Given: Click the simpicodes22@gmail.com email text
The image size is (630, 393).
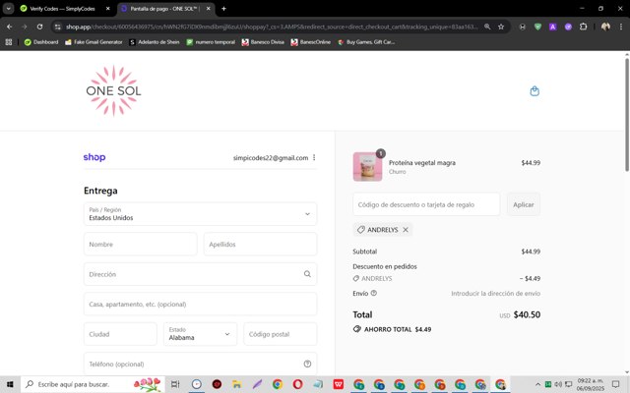Looking at the screenshot, I should click(x=271, y=157).
